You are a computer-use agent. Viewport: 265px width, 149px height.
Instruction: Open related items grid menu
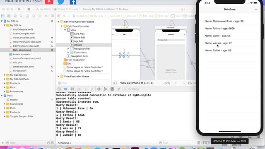click(x=59, y=16)
